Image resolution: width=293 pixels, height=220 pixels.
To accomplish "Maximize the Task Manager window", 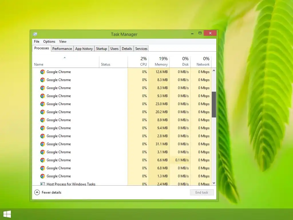I will [x=200, y=33].
